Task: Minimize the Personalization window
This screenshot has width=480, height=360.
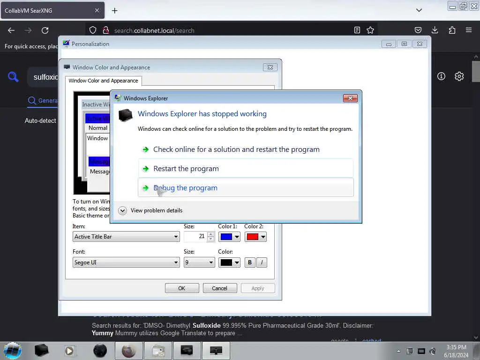Action: click(389, 44)
